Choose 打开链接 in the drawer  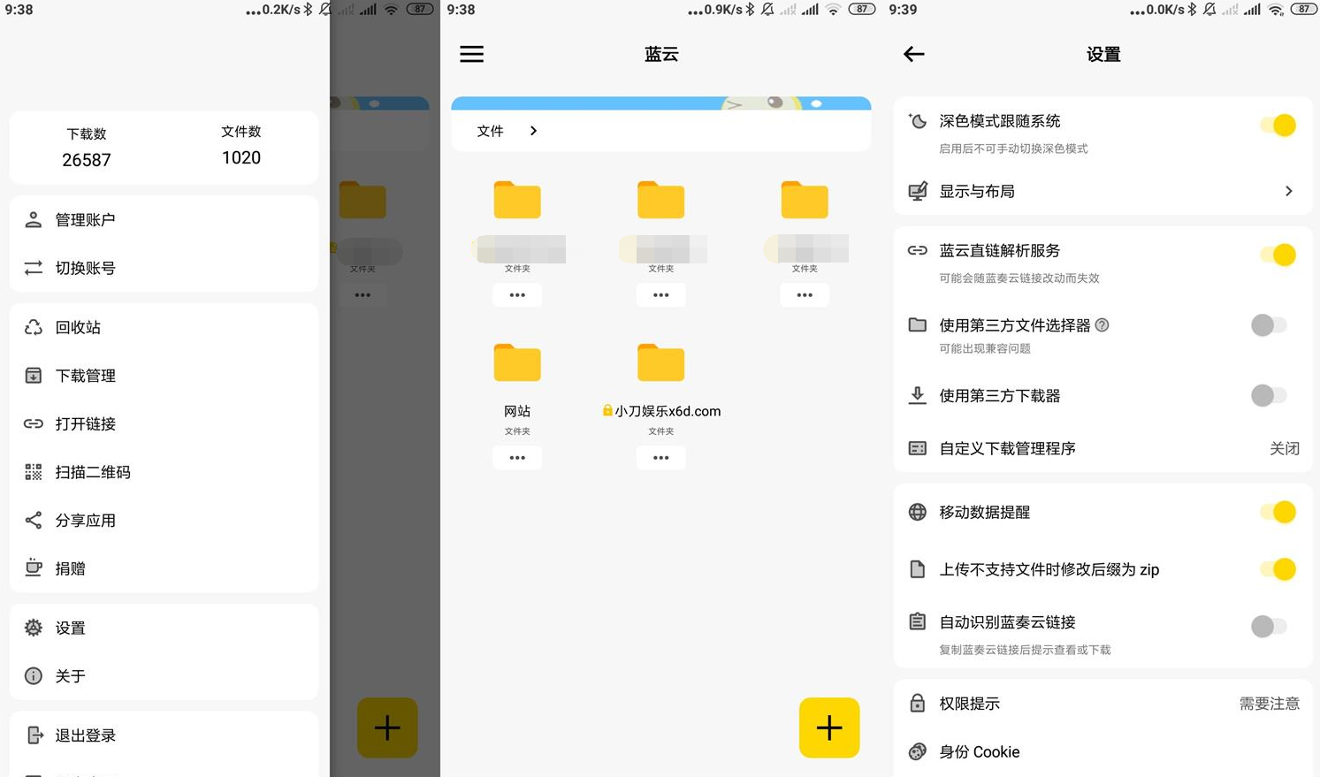164,423
